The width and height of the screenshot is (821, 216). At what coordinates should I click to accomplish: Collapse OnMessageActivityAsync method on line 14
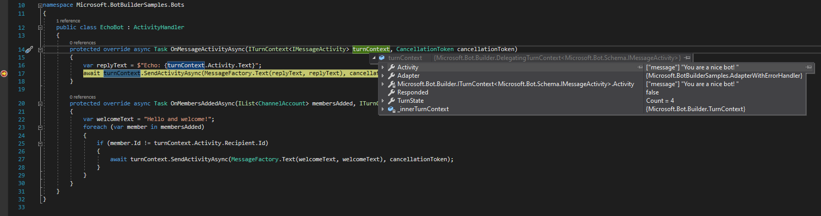pyautogui.click(x=40, y=50)
